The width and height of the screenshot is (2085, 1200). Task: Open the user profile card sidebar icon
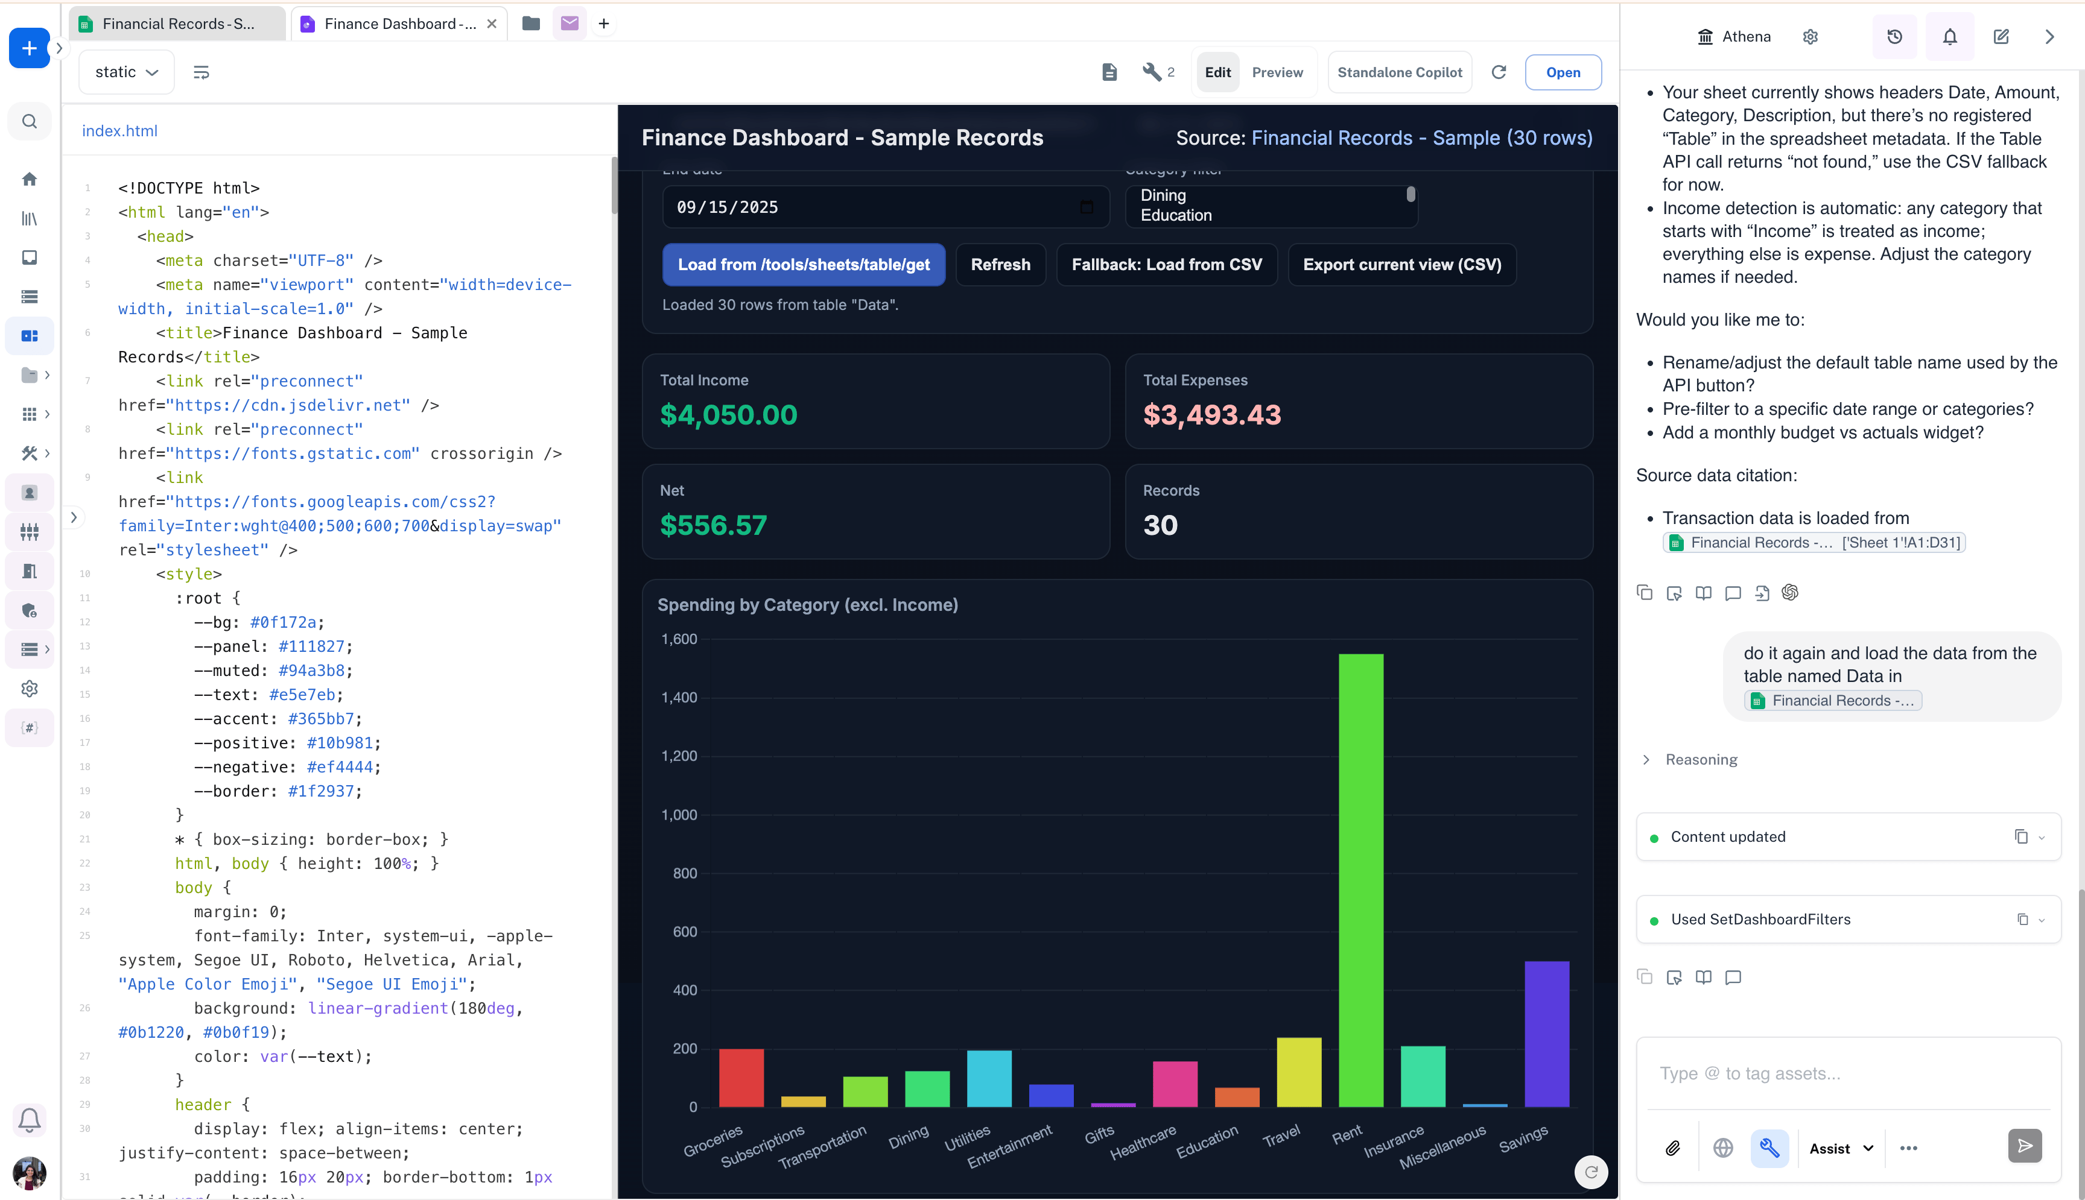30,493
